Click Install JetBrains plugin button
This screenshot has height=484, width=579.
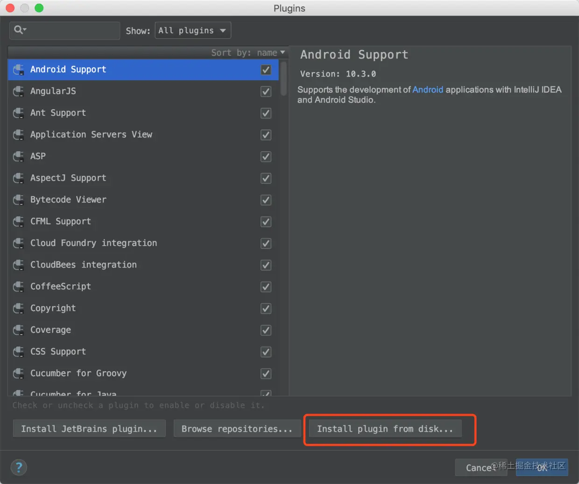(89, 428)
